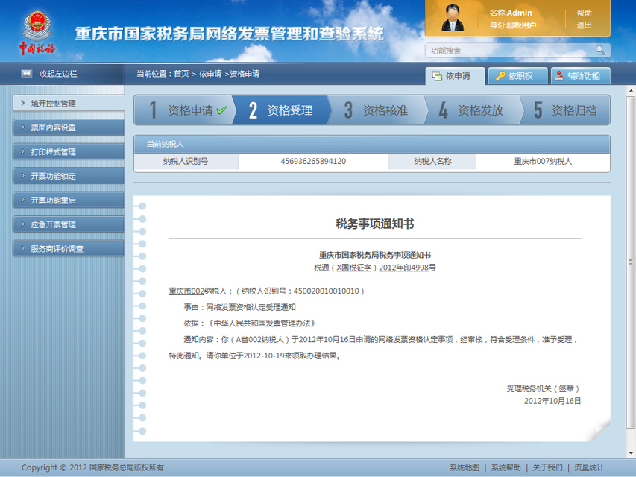
Task: Click 收起左边栏 to collapse sidebar
Action: click(58, 74)
